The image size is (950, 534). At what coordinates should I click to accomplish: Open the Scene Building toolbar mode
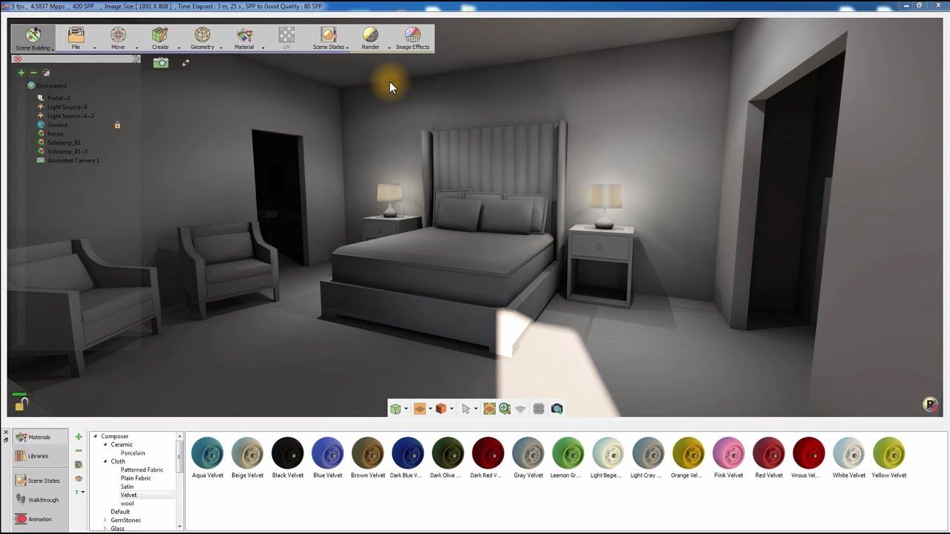tap(33, 39)
